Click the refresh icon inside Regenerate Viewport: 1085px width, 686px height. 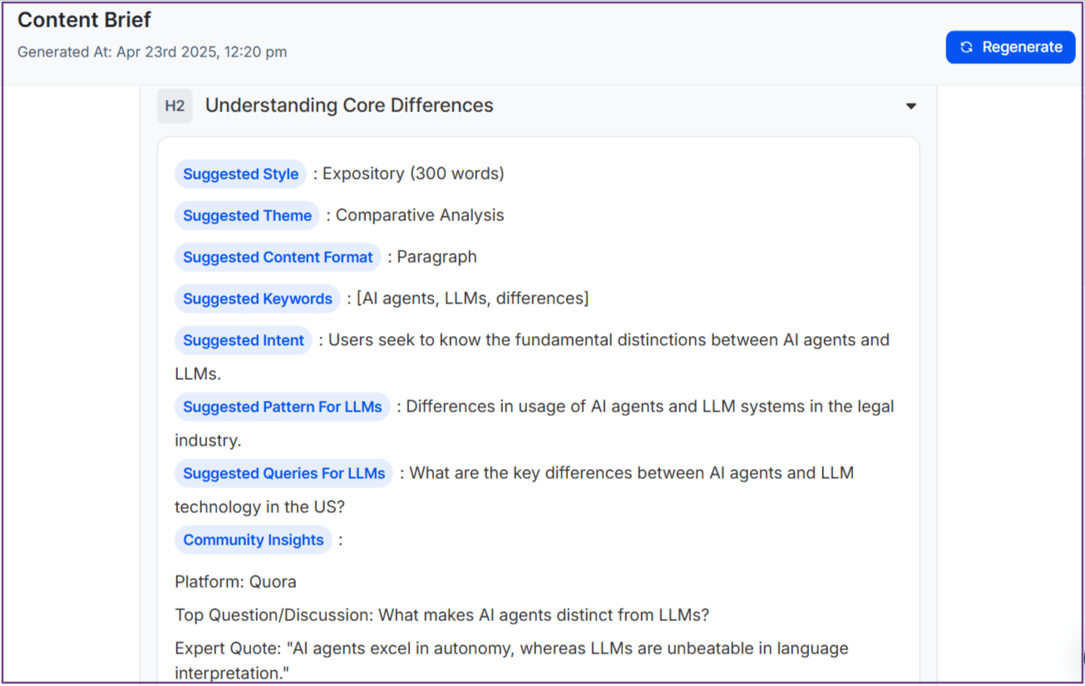pyautogui.click(x=966, y=47)
